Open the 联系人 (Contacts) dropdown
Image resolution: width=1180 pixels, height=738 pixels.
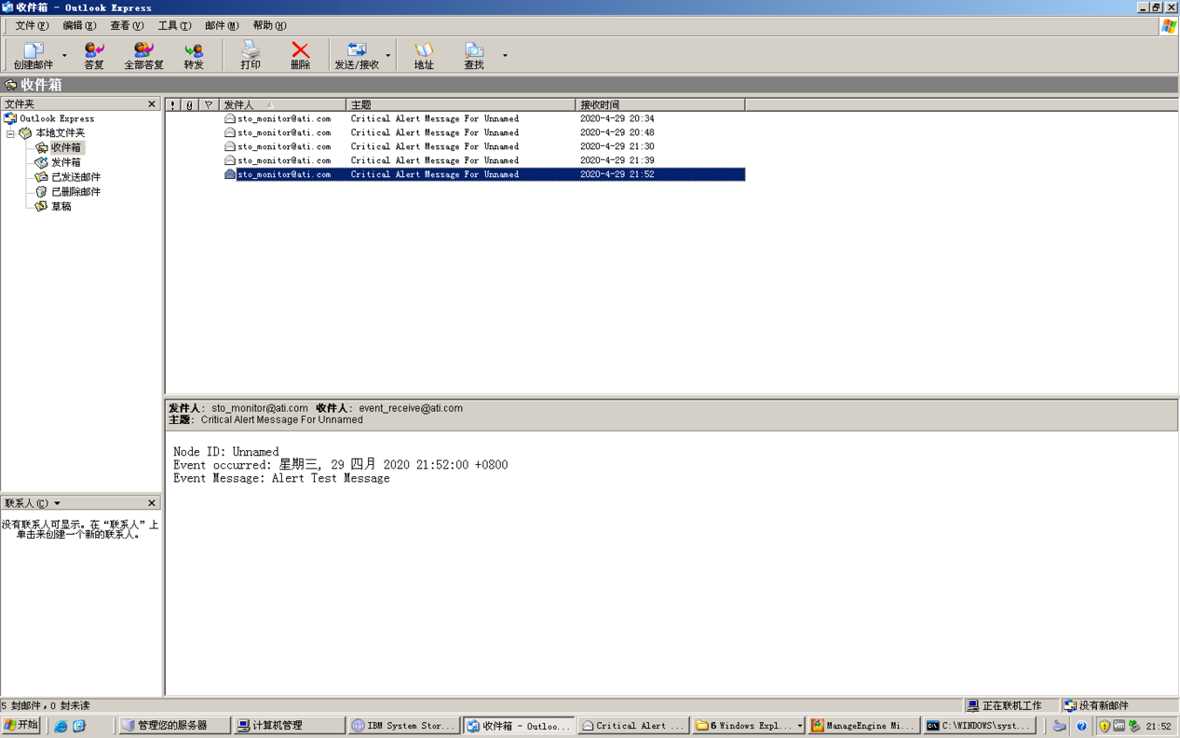click(x=57, y=503)
